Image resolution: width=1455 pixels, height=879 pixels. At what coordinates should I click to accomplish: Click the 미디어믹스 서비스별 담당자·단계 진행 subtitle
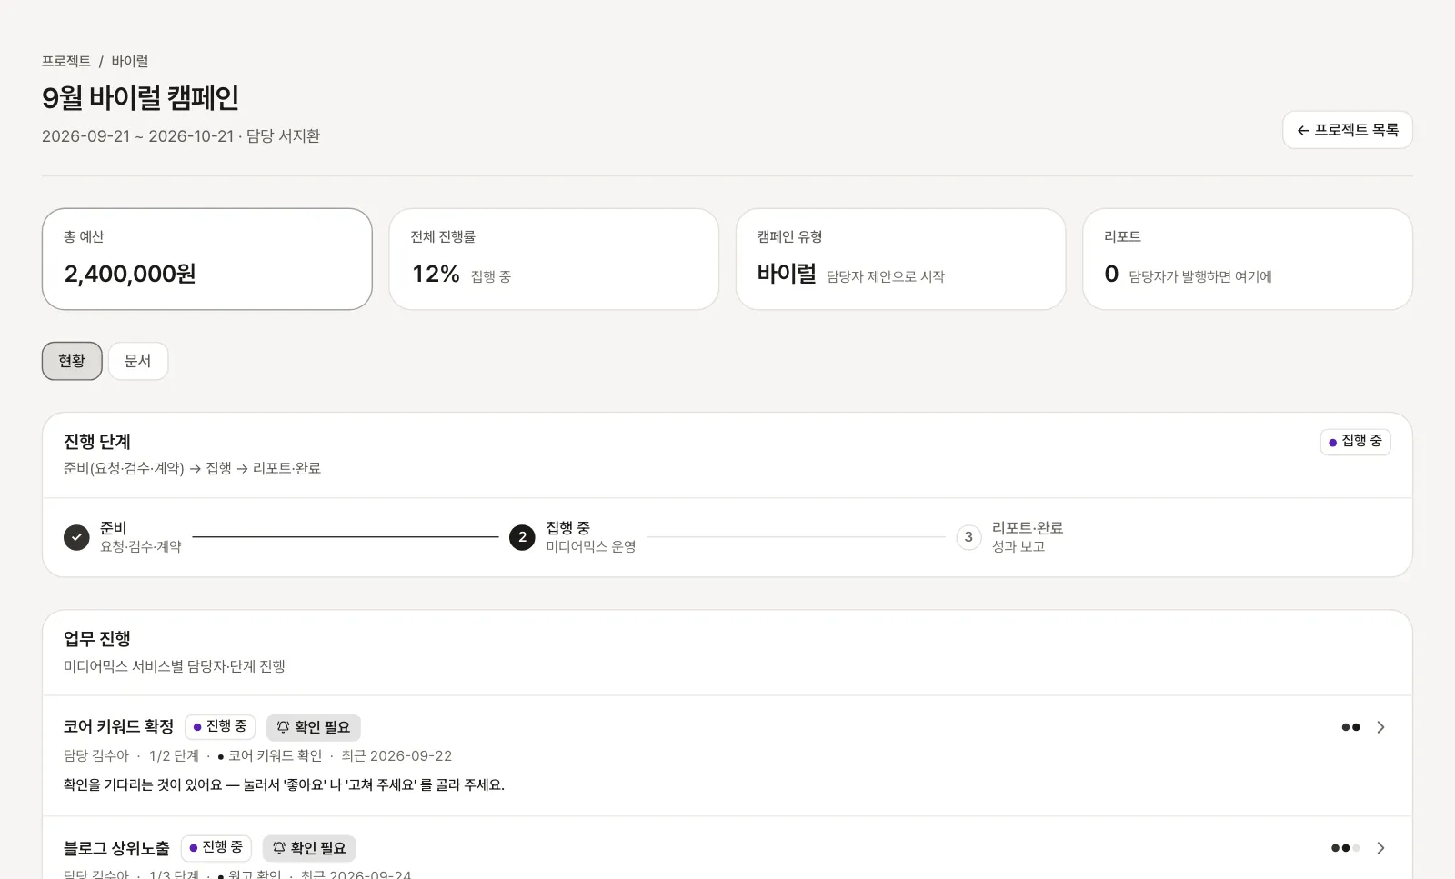pos(175,666)
